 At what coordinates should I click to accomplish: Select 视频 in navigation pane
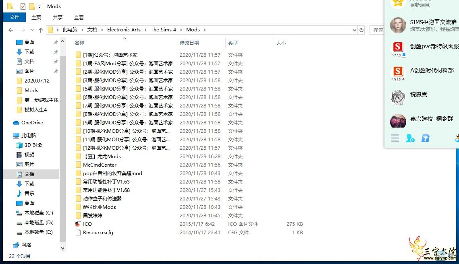[29, 155]
